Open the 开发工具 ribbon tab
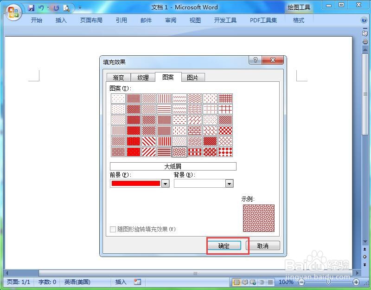Viewport: 371px width, 290px height. 225,20
